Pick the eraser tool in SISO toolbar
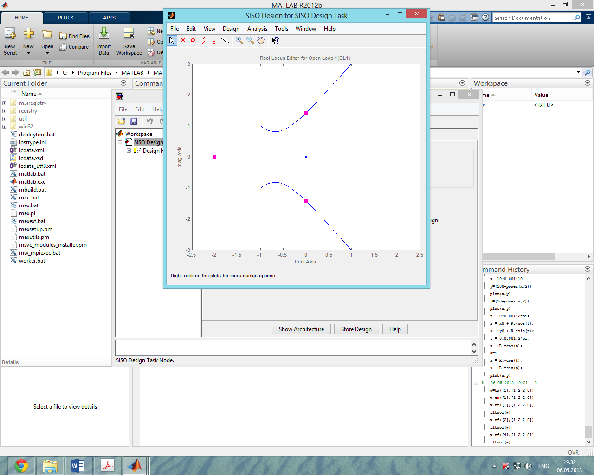The width and height of the screenshot is (594, 475). pyautogui.click(x=225, y=40)
